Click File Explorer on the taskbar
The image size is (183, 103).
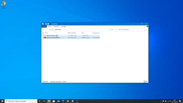[x=49, y=101]
